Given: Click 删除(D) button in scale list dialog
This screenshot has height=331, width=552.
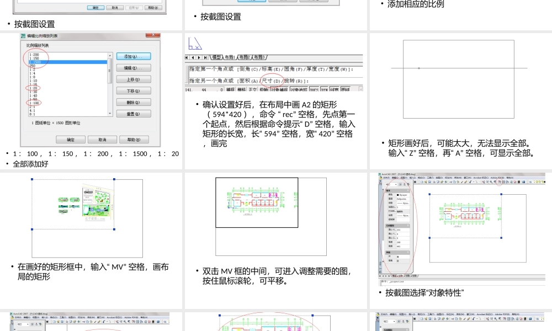Looking at the screenshot, I should click(134, 103).
